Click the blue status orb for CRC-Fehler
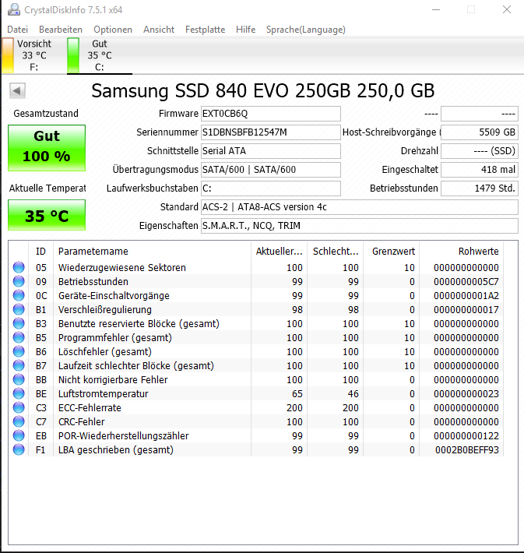 tap(19, 421)
